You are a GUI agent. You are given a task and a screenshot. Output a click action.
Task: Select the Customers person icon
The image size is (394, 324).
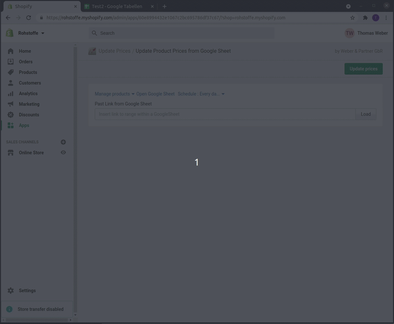11,83
